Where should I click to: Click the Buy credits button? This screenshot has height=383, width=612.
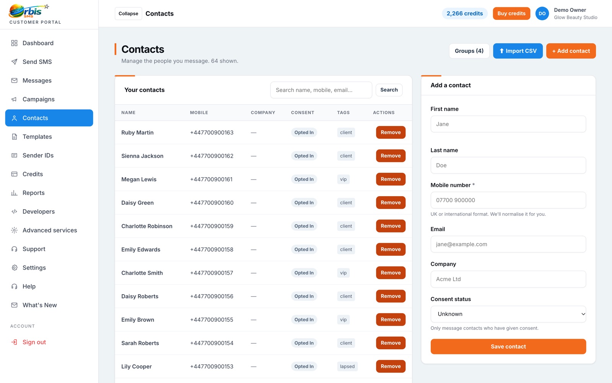click(x=511, y=13)
